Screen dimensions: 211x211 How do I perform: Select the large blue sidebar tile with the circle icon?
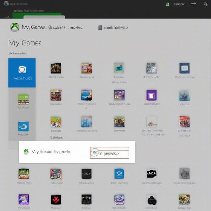click(x=22, y=73)
